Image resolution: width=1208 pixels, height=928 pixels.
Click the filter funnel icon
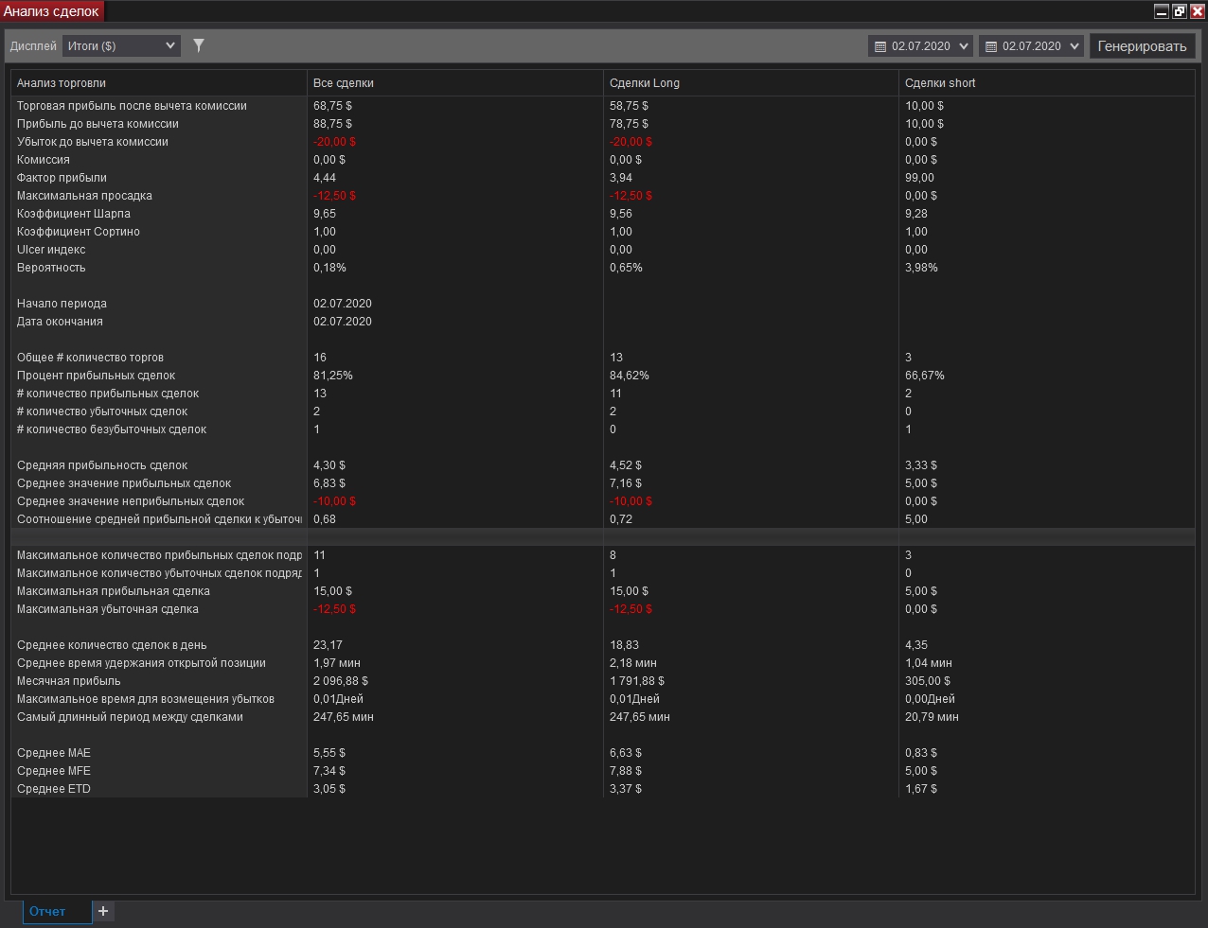tap(199, 45)
